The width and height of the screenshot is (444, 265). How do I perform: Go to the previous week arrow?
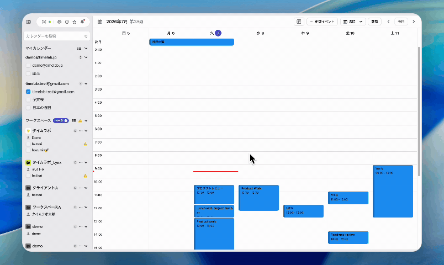(389, 22)
